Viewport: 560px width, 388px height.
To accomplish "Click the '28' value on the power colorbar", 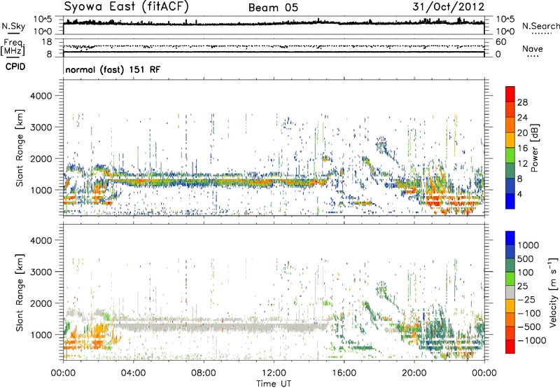I will (x=522, y=102).
